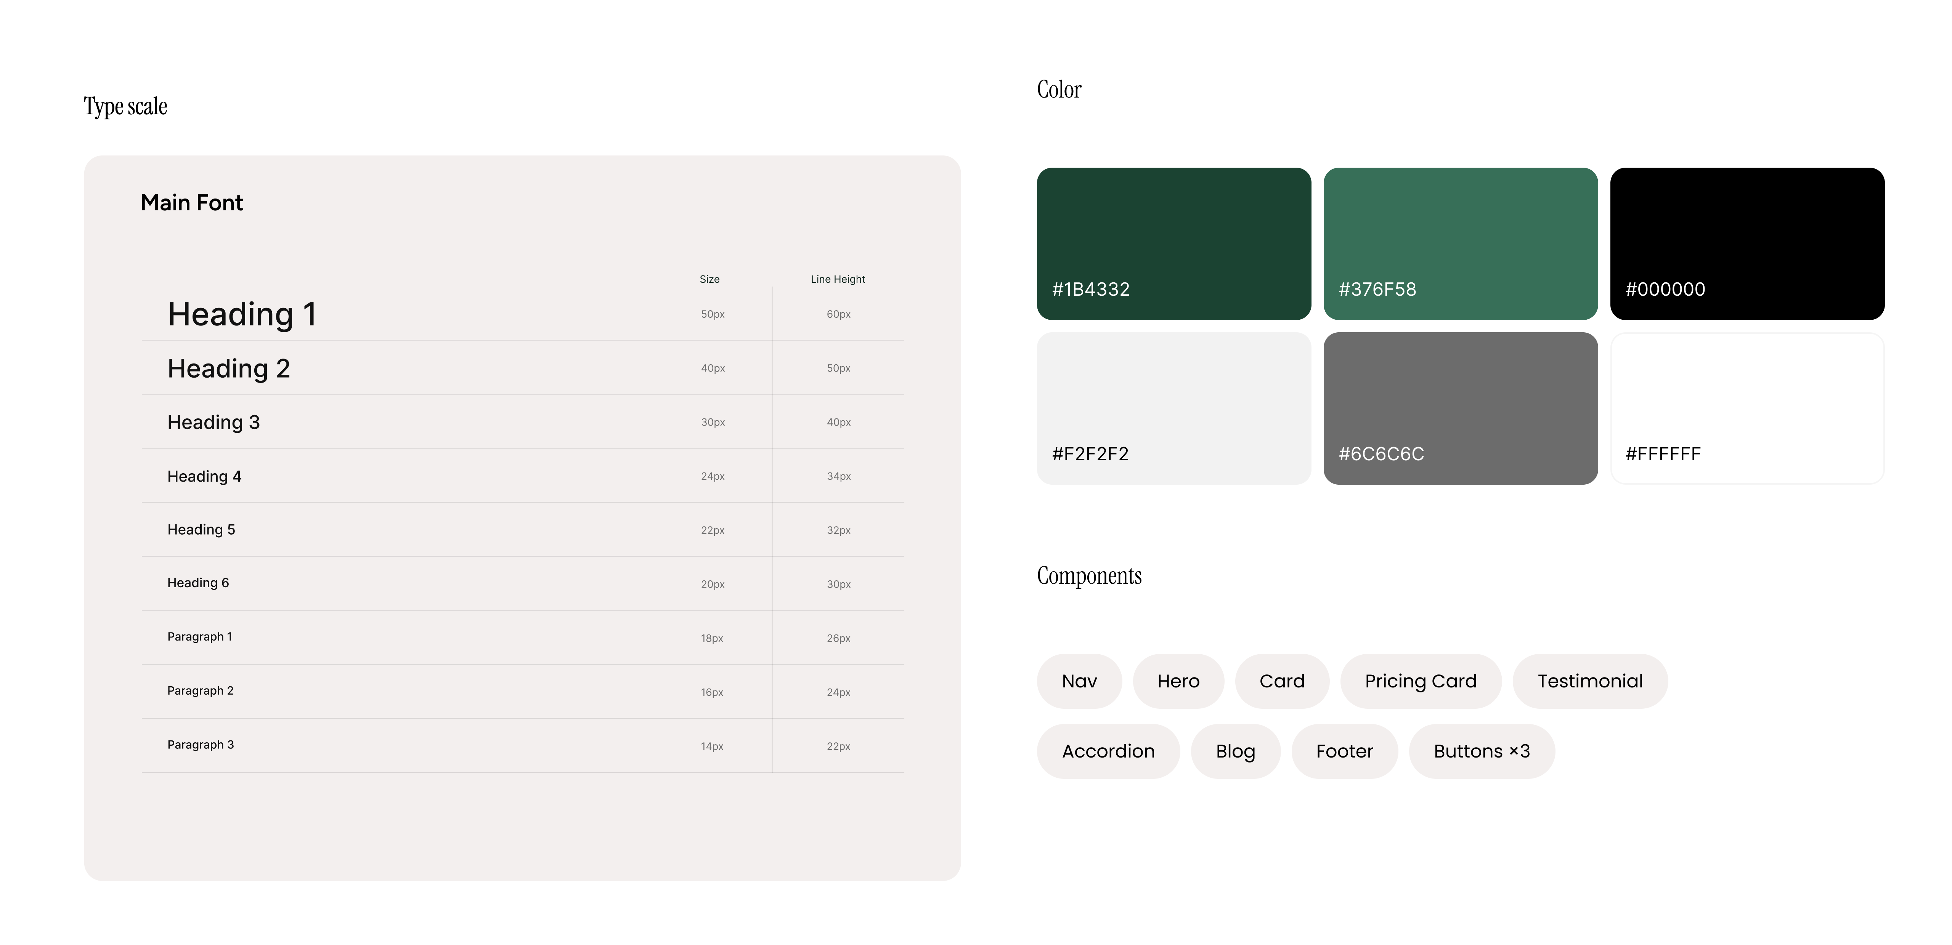
Task: Click the Heading 1 type sample
Action: click(242, 314)
